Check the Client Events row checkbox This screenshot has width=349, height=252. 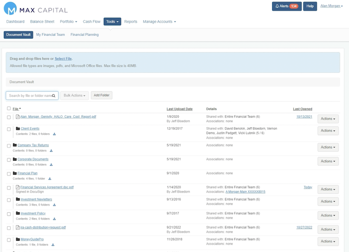[9, 129]
